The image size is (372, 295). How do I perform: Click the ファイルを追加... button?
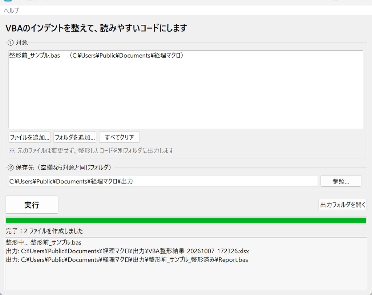click(x=30, y=137)
